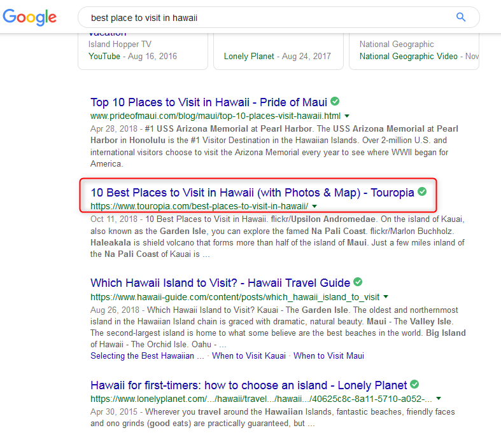Open 'Hawaii for first-timers' Lonely Planet result

pos(248,385)
